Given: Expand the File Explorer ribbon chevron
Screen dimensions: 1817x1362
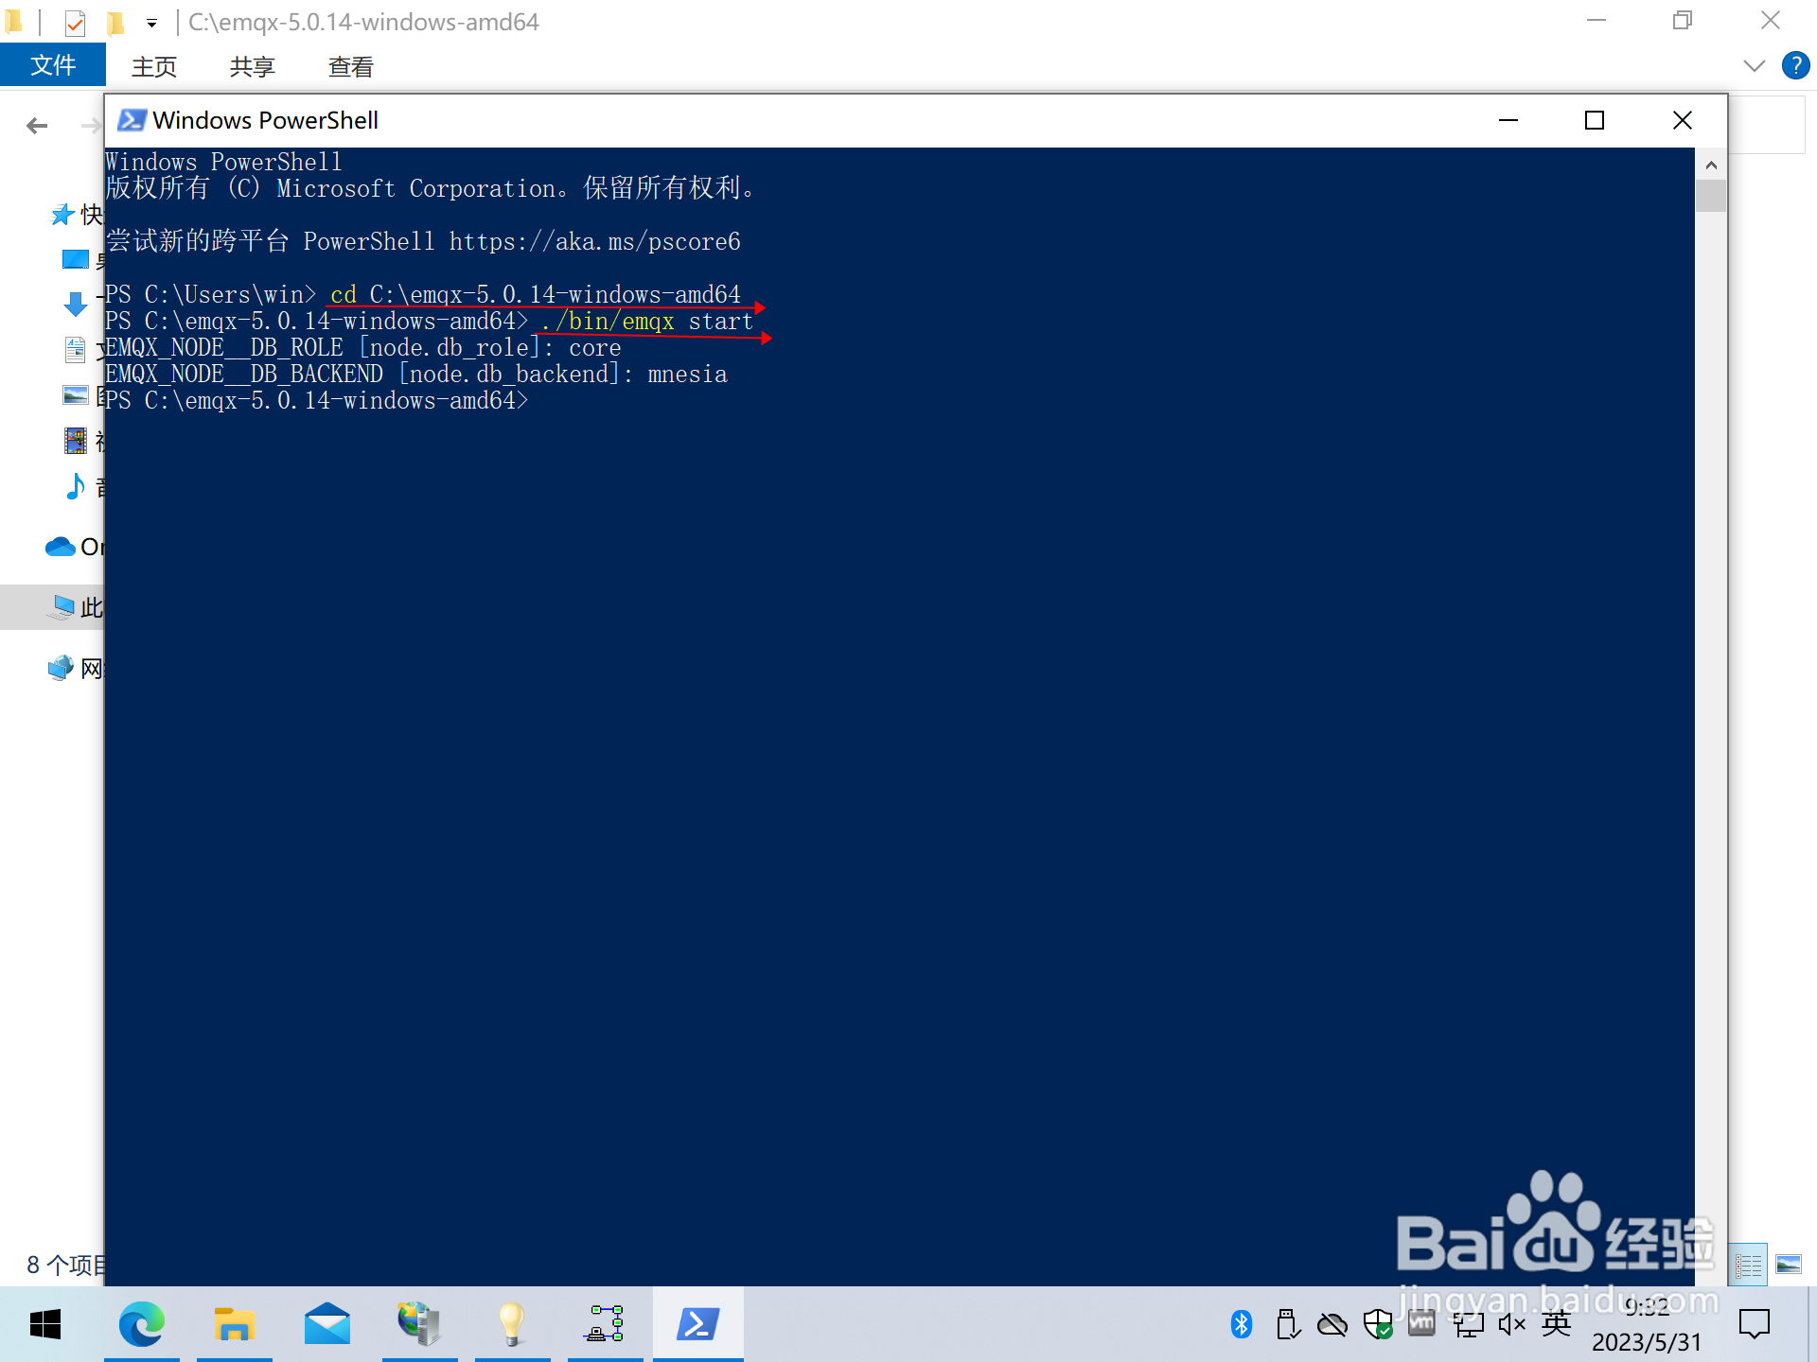Looking at the screenshot, I should tap(1754, 65).
